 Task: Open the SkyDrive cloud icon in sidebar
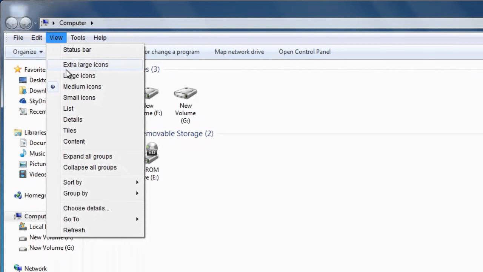pos(23,101)
